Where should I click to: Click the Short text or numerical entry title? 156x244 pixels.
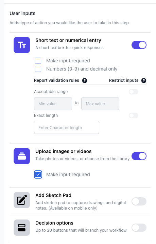point(68,40)
